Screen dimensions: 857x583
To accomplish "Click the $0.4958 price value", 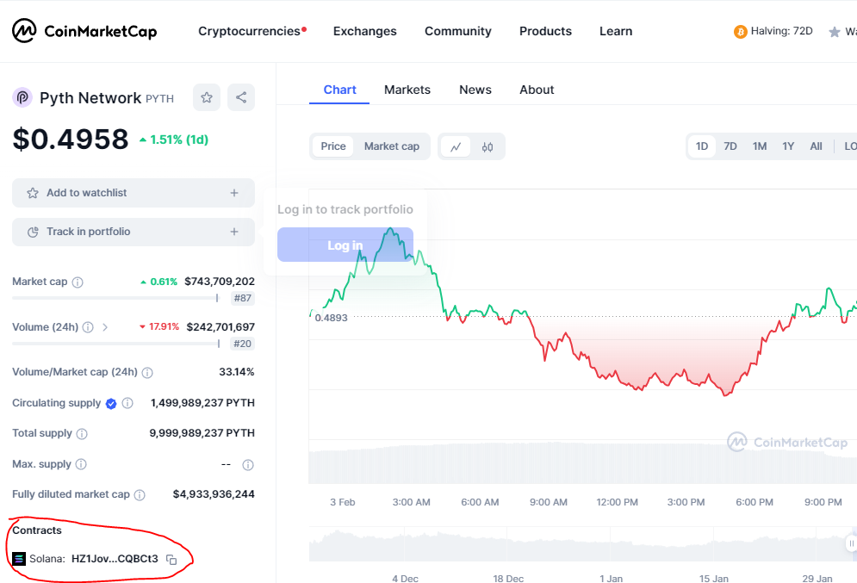I will click(x=71, y=140).
